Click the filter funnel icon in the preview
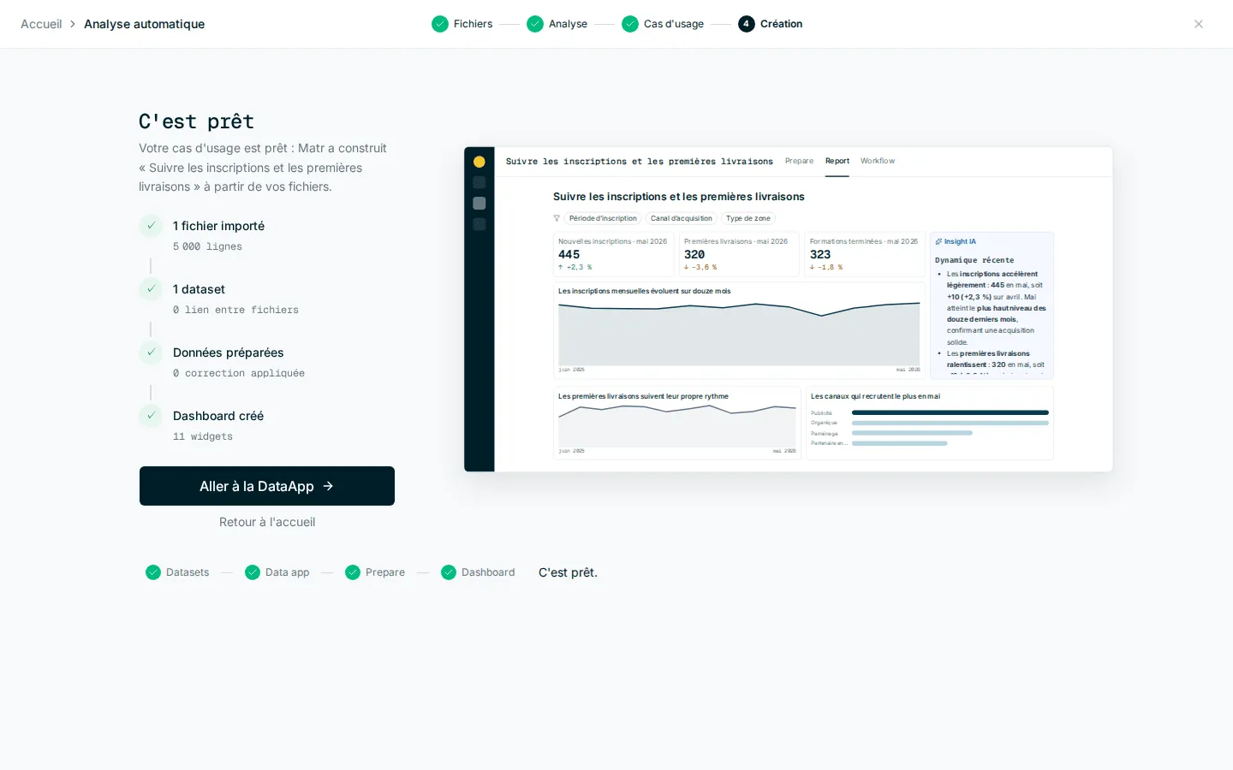This screenshot has width=1233, height=770. [557, 218]
